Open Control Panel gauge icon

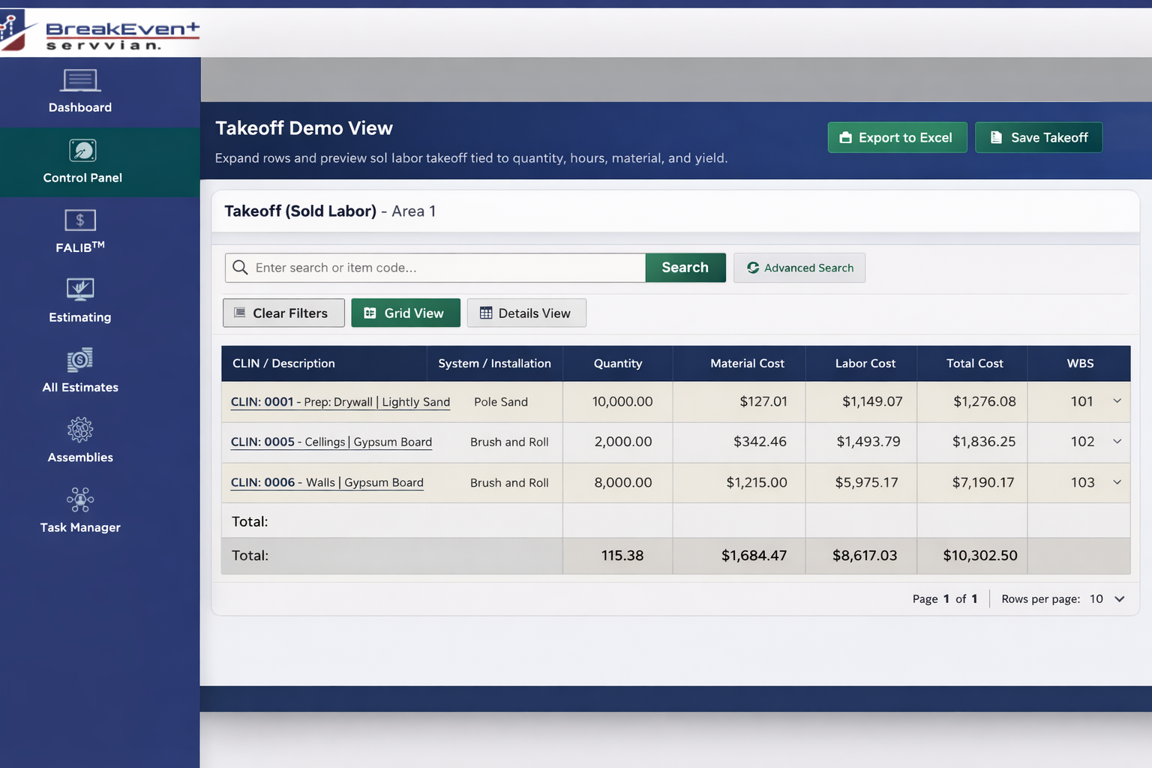[82, 151]
